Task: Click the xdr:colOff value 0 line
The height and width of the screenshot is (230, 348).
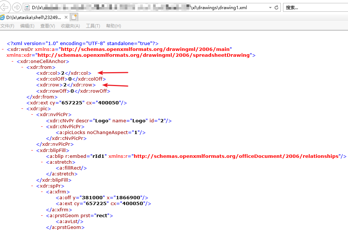Action: 71,79
